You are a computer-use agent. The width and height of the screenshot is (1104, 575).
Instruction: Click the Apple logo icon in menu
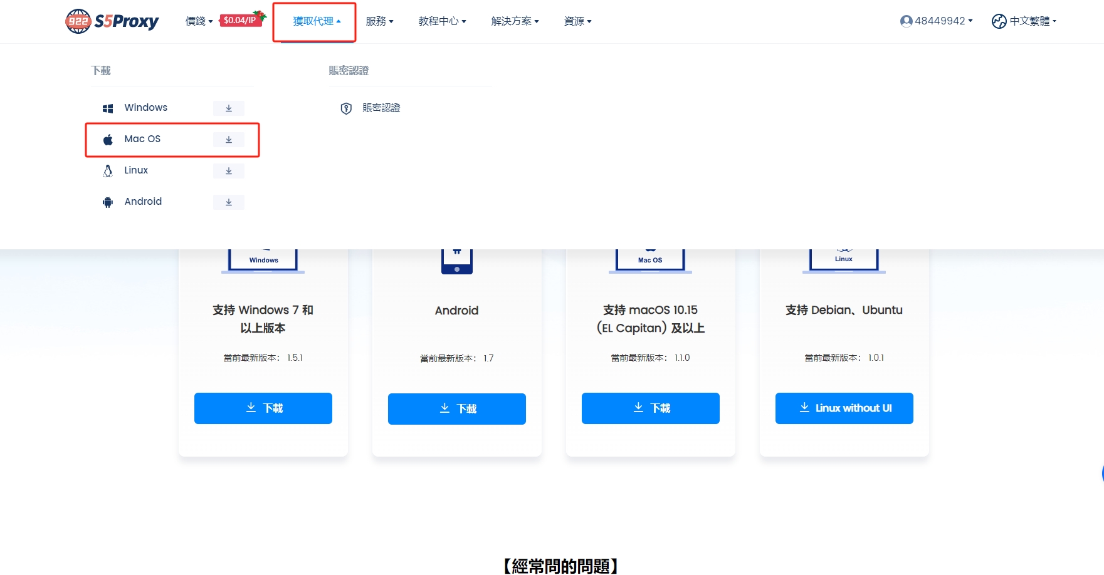pos(108,140)
